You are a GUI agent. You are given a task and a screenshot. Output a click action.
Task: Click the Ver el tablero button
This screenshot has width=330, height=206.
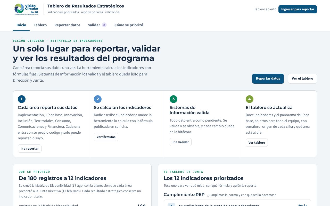tap(302, 79)
